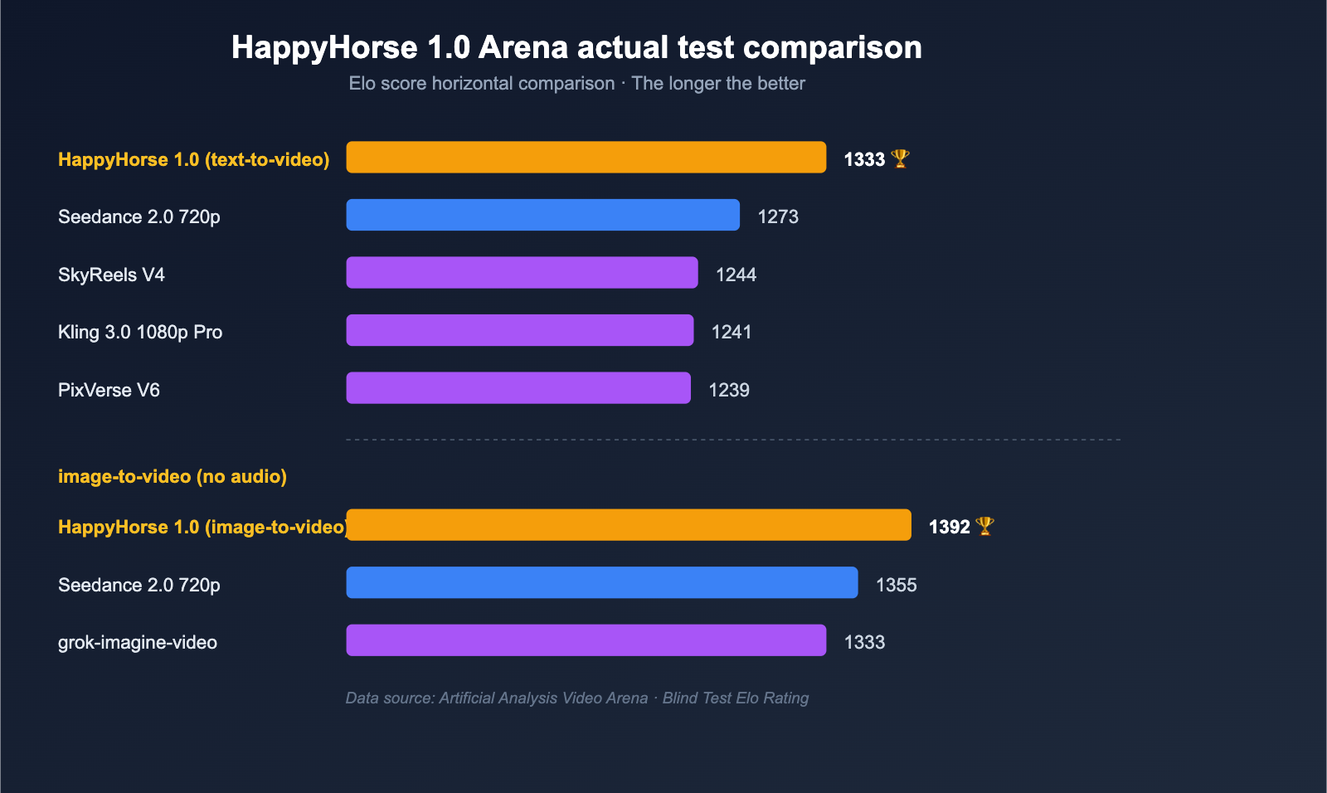Select the SkyReels V4 label

111,275
